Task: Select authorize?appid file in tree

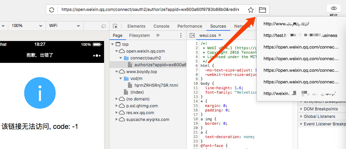Action: point(148,65)
